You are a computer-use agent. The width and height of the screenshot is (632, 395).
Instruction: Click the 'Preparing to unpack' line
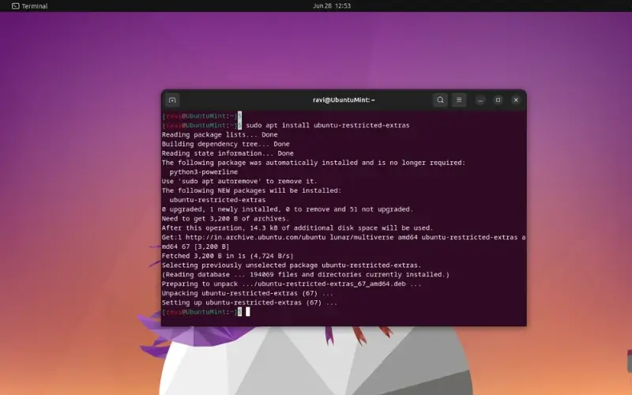[292, 284]
